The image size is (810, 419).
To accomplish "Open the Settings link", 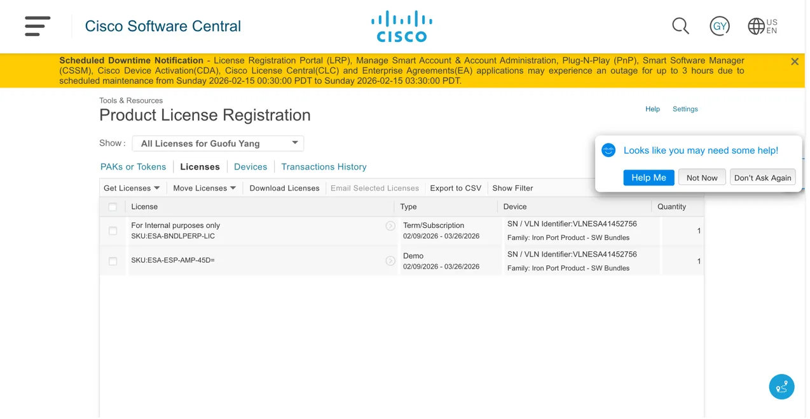I will click(685, 109).
